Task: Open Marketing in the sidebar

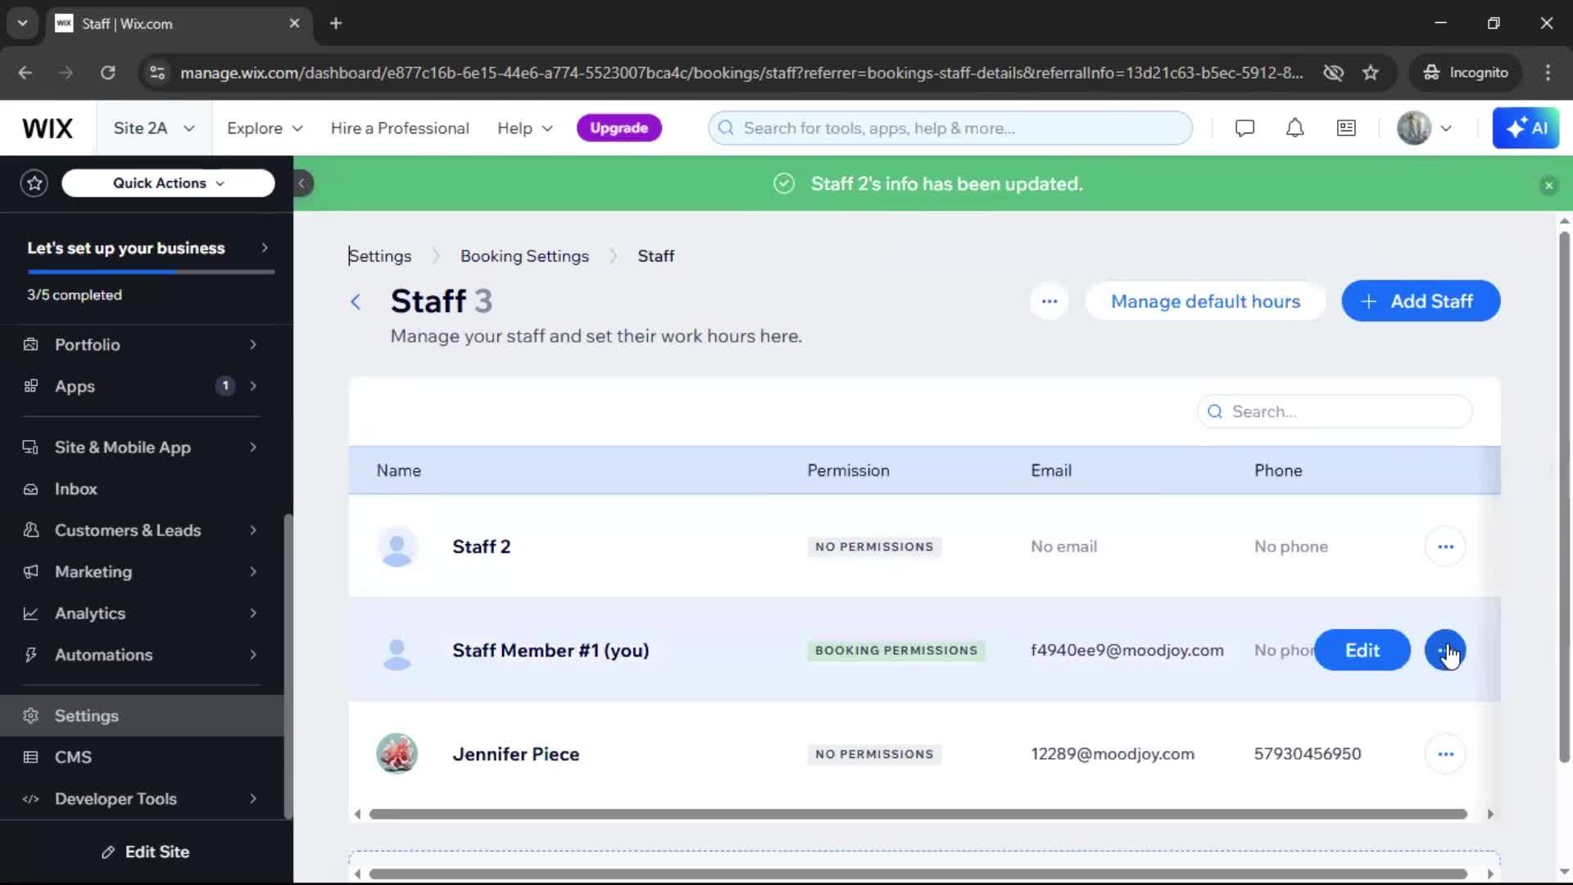Action: (x=141, y=572)
